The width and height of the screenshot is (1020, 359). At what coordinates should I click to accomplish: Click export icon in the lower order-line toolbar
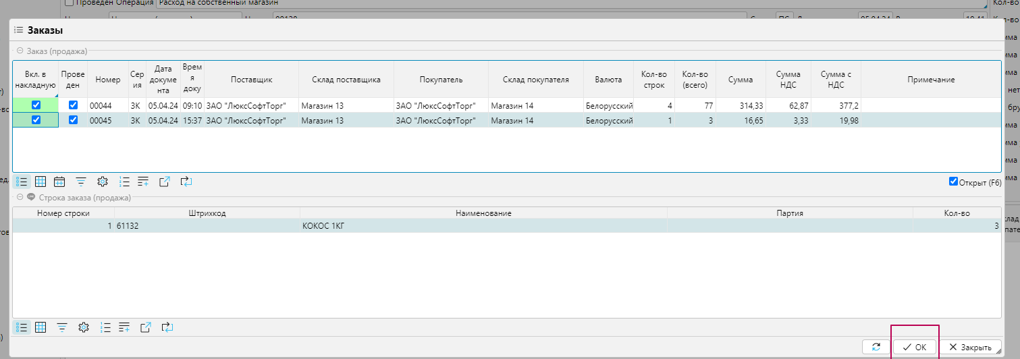(x=146, y=327)
